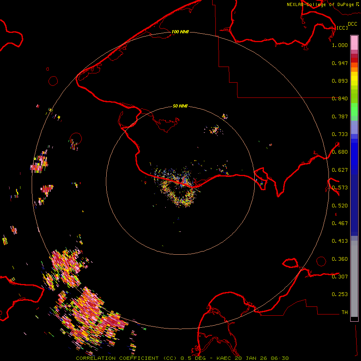Click the 1.000 scale value label
This screenshot has width=361, height=361.
click(x=340, y=45)
